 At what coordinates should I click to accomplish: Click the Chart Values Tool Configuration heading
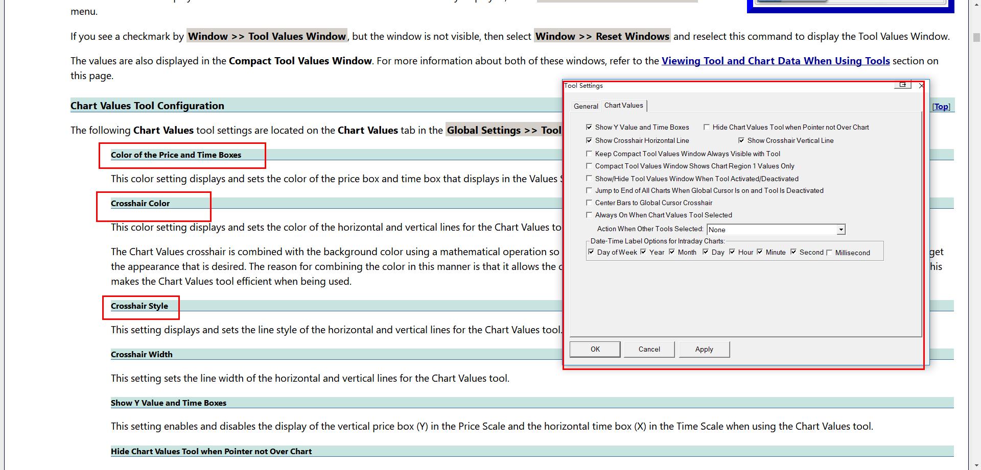[147, 106]
